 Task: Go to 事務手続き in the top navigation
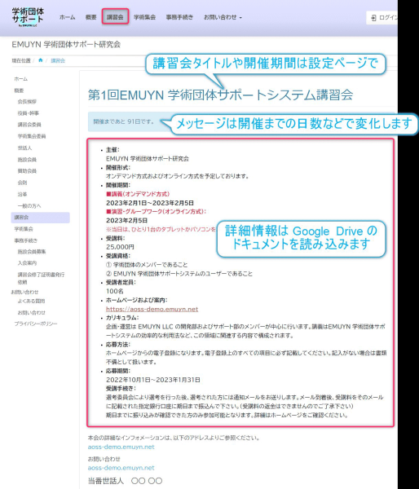click(179, 17)
